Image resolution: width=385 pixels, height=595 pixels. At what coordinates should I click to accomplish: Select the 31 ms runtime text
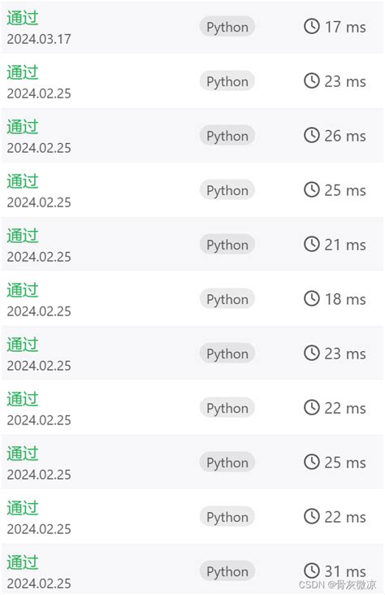[345, 571]
